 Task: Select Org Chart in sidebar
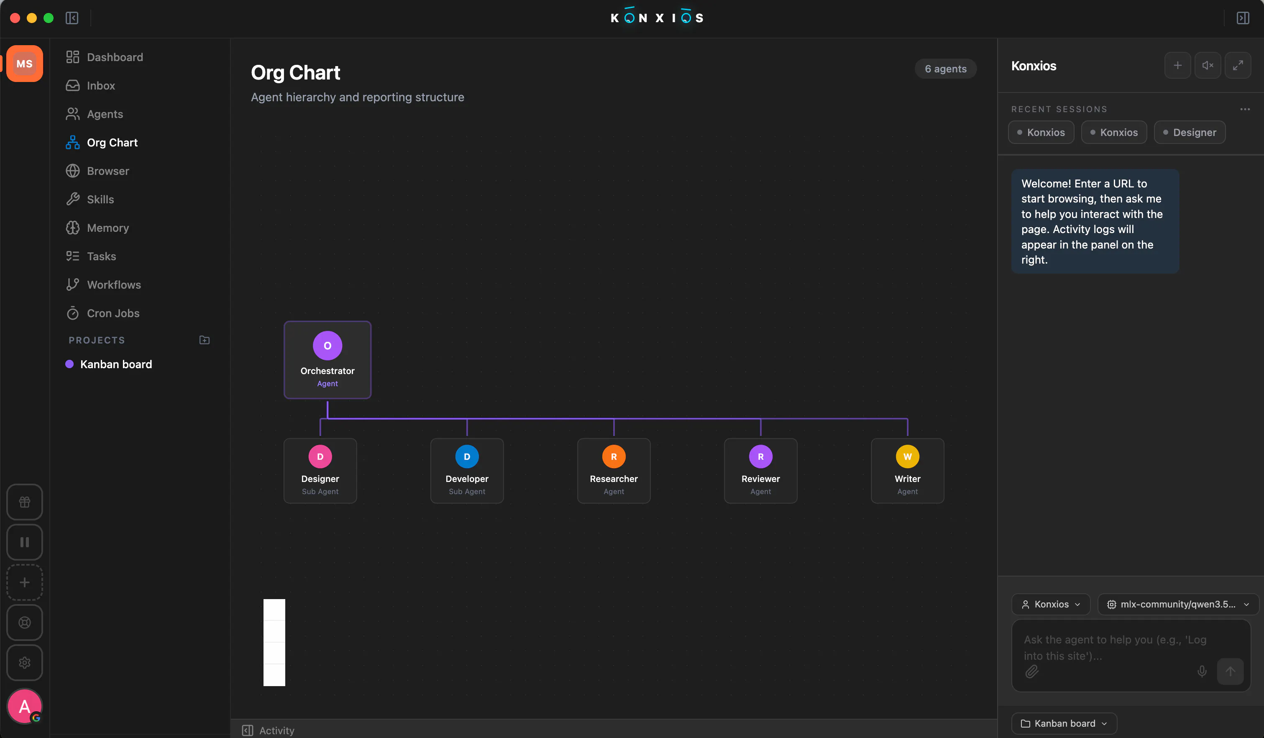tap(113, 143)
